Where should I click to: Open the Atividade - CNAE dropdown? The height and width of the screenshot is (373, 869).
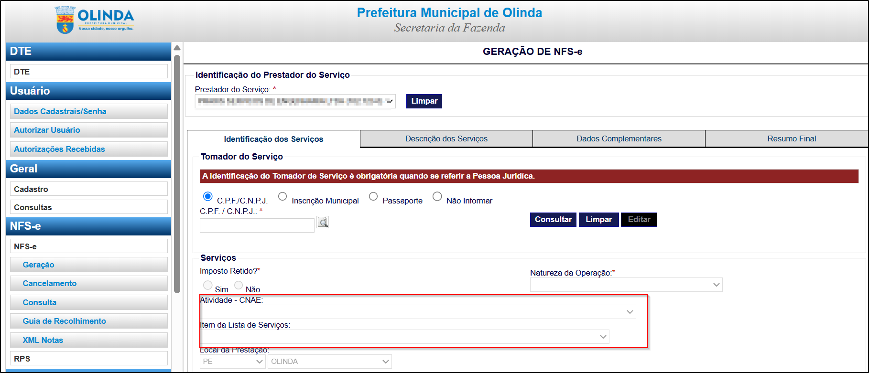[x=417, y=312]
